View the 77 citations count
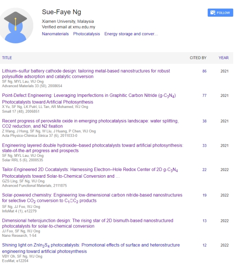The height and width of the screenshot is (264, 235). click(204, 96)
